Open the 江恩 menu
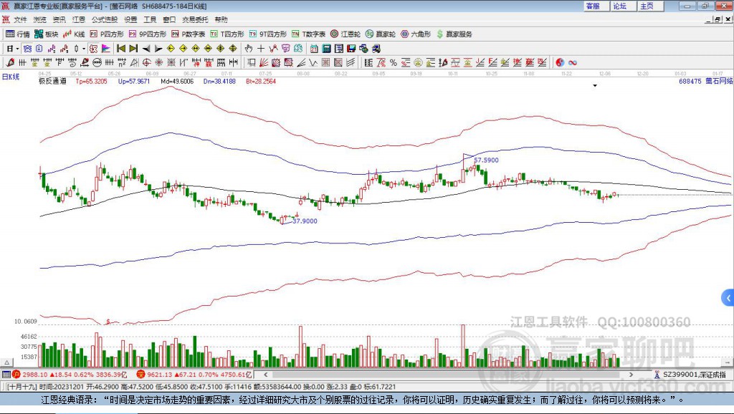 click(79, 19)
